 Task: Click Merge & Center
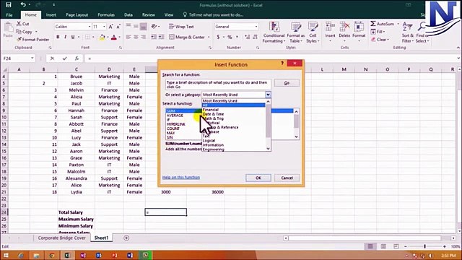coord(187,37)
